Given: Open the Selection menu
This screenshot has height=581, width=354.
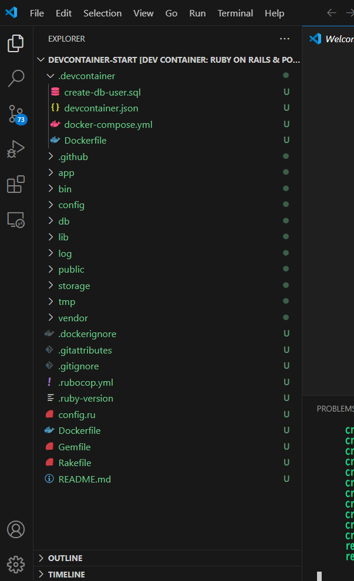Looking at the screenshot, I should 102,13.
